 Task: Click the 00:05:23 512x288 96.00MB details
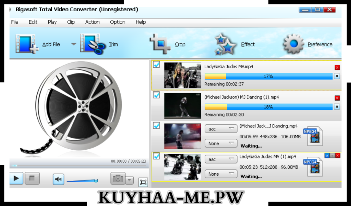pyautogui.click(x=269, y=167)
